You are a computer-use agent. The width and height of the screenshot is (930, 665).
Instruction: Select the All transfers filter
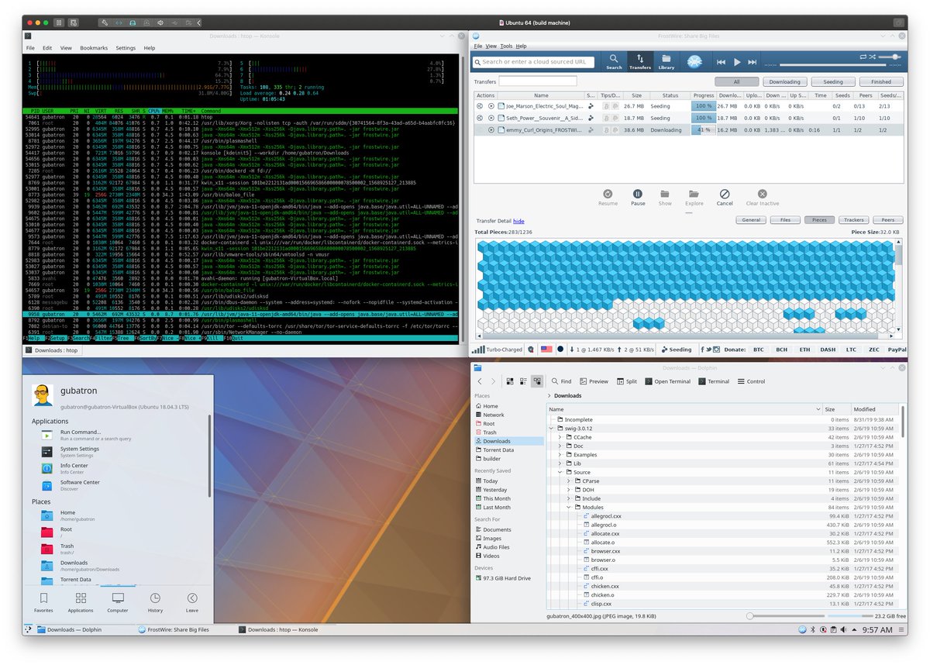735,81
